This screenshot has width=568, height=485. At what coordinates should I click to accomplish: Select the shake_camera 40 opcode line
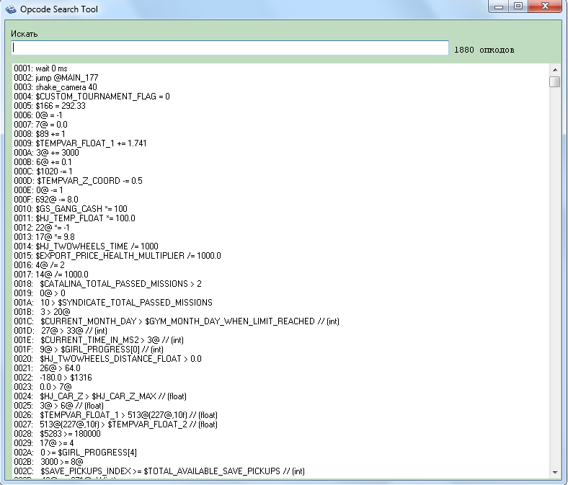(56, 87)
